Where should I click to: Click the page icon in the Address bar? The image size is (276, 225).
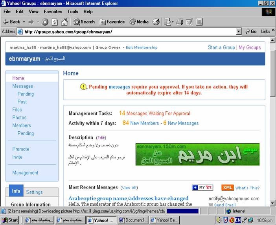[20, 32]
